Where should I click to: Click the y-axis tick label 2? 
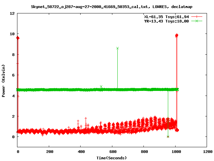(x=13, y=116)
